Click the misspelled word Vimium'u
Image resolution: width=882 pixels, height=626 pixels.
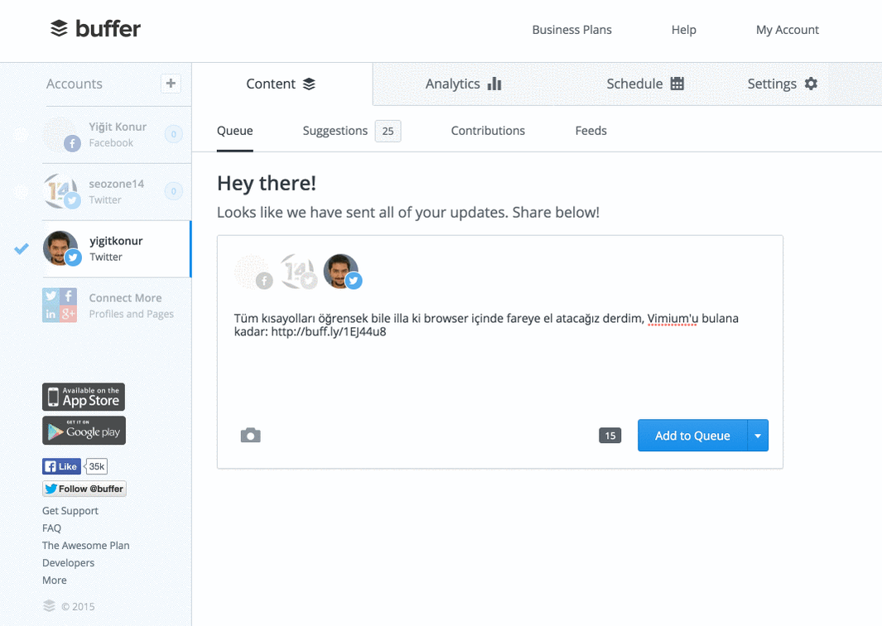pos(672,319)
